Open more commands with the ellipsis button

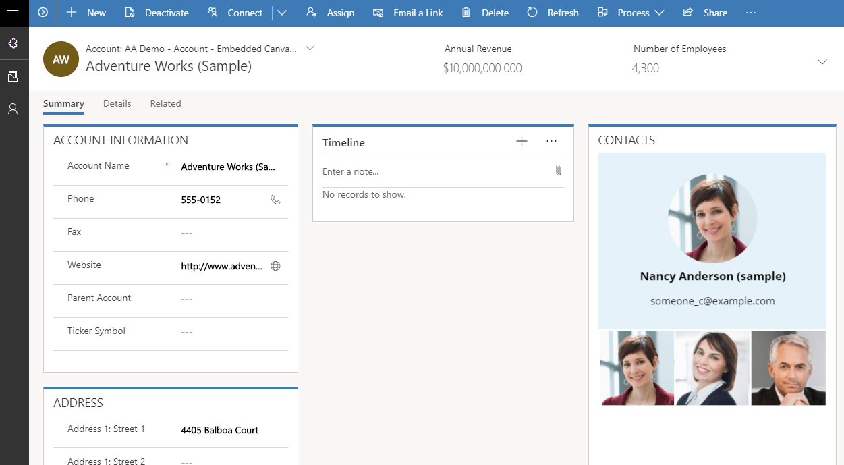(x=750, y=12)
